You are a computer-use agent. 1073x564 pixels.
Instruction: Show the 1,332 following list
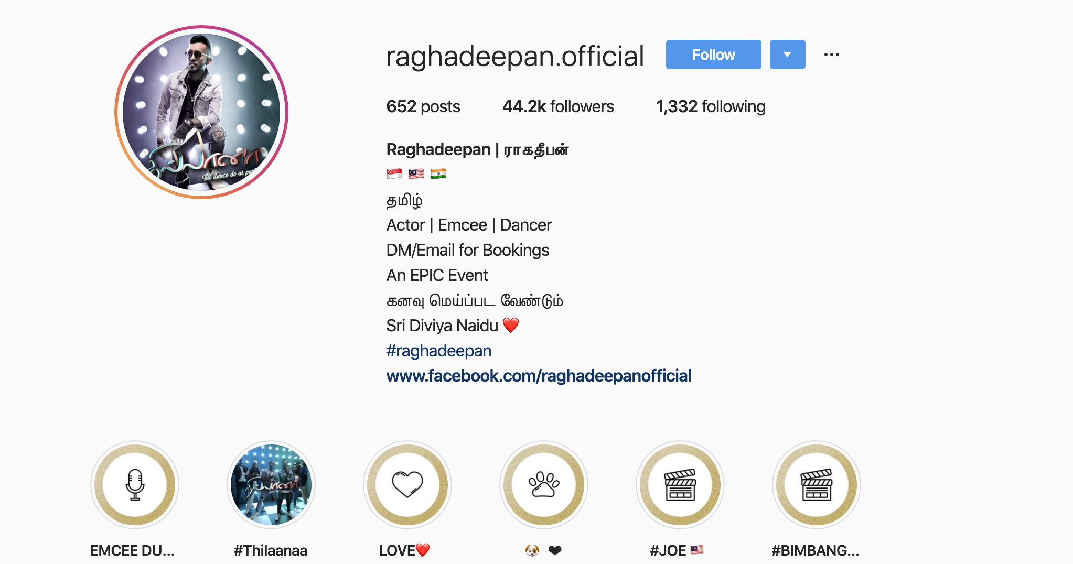tap(711, 106)
